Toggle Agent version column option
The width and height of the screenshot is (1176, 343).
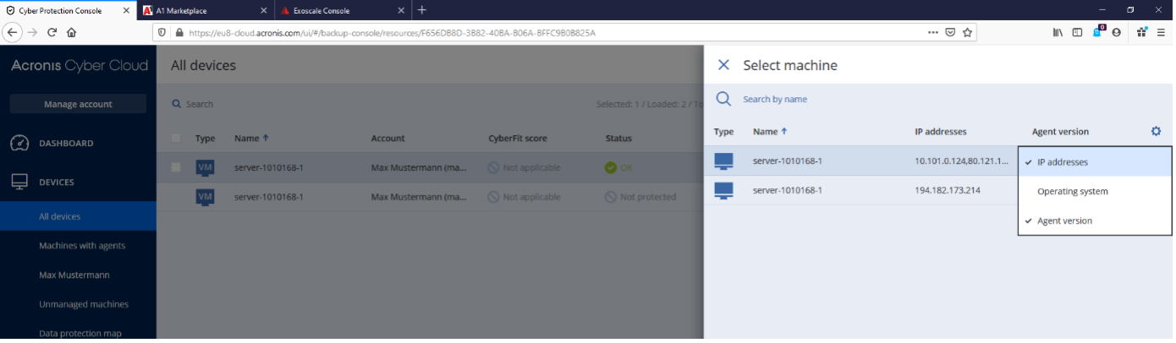[1095, 220]
